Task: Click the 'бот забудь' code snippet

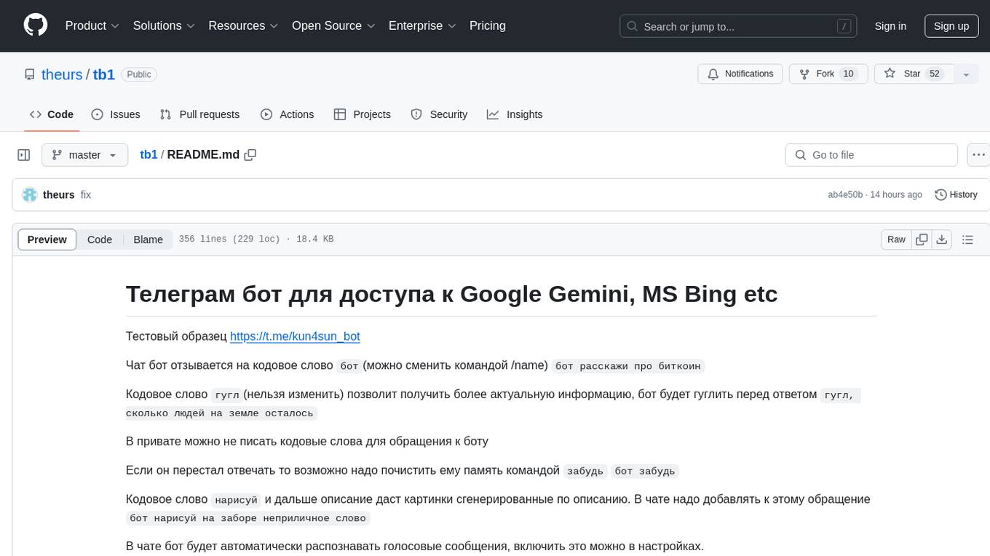Action: (x=646, y=471)
